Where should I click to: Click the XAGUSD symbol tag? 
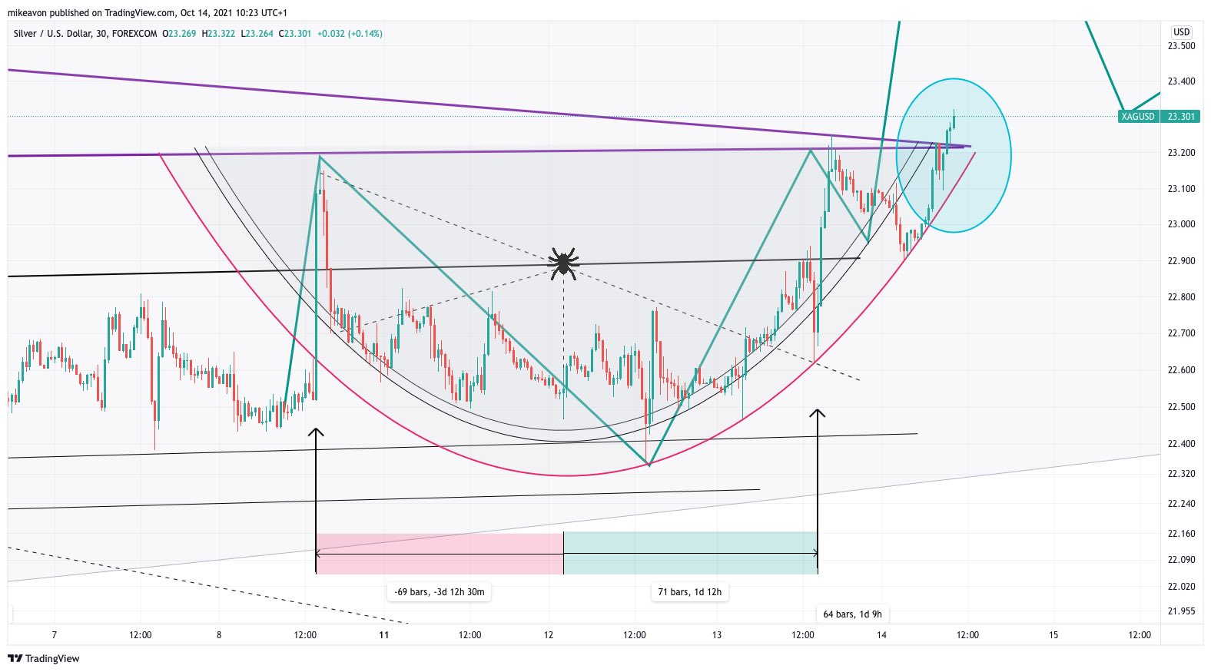(x=1137, y=117)
